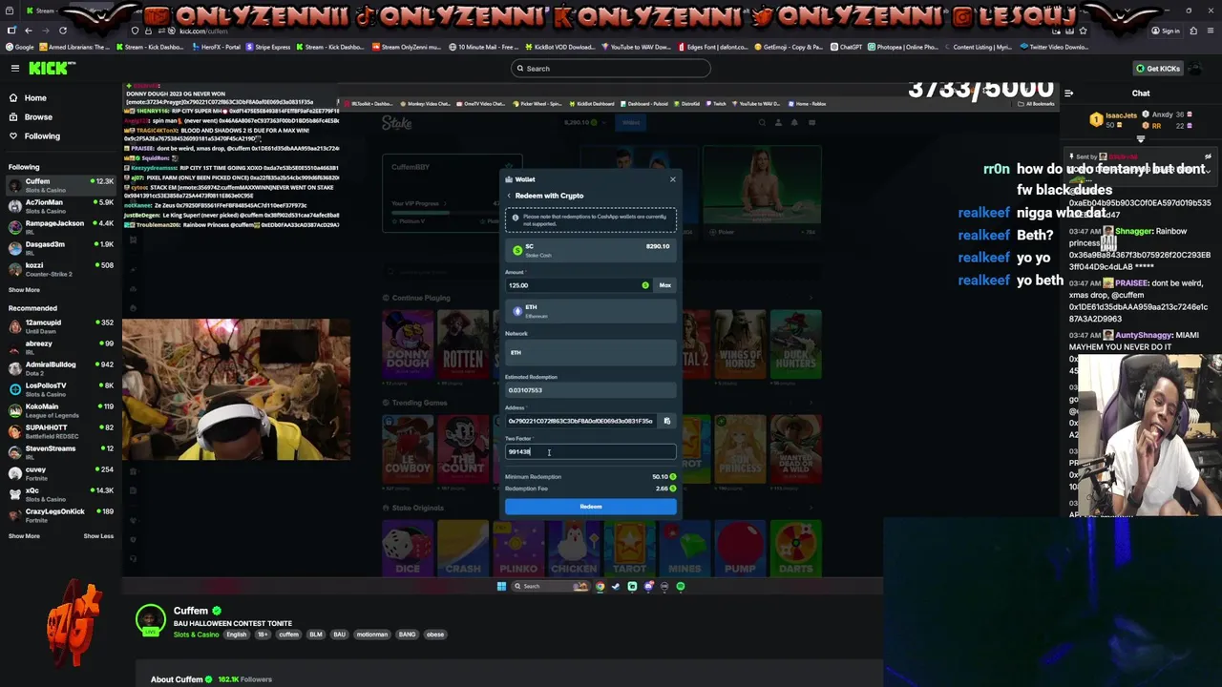Go to Home in Kick sidebar

pos(35,97)
